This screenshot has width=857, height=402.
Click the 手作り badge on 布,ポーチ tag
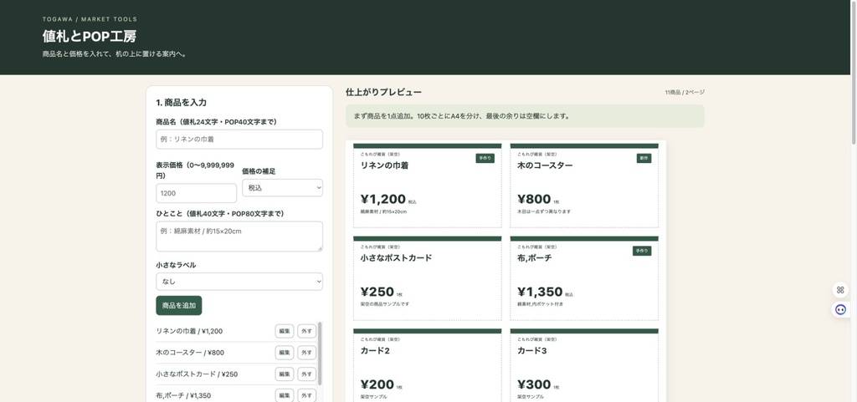(x=642, y=251)
